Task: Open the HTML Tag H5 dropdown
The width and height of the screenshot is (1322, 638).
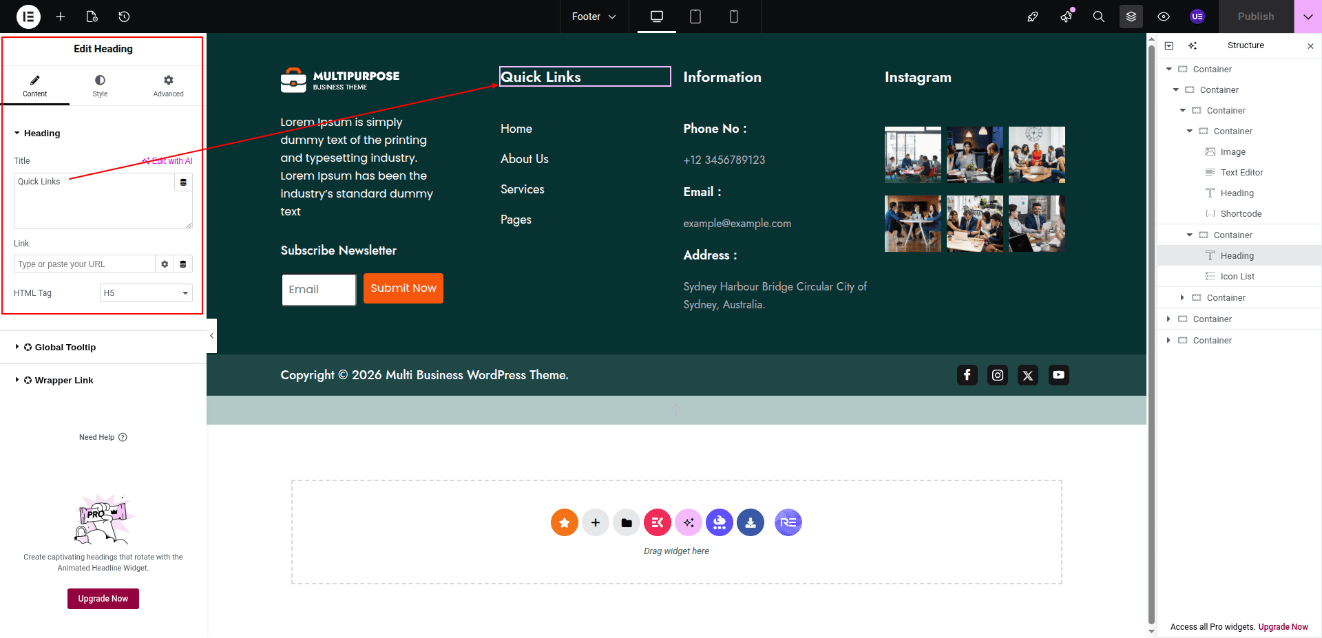Action: (x=146, y=293)
